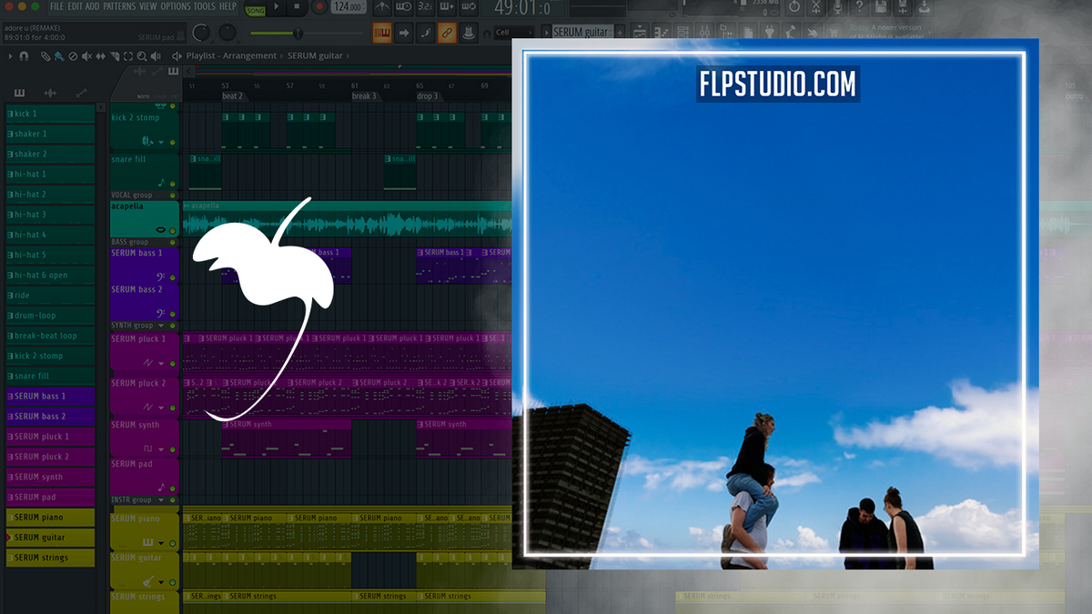Switch playback mode to SONG

click(255, 9)
